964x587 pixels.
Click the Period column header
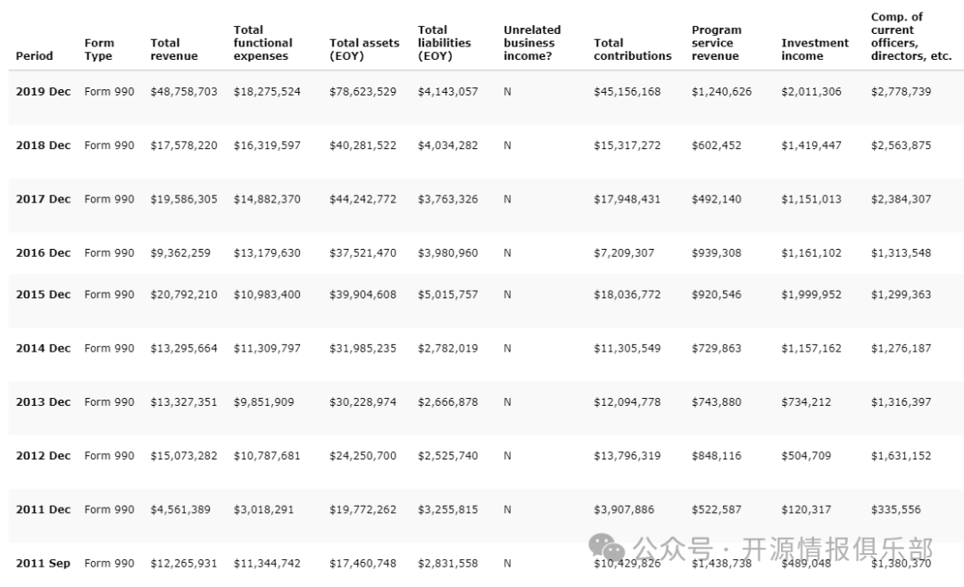pos(34,56)
